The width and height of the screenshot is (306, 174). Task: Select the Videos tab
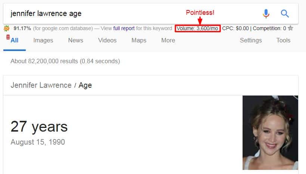click(x=107, y=40)
